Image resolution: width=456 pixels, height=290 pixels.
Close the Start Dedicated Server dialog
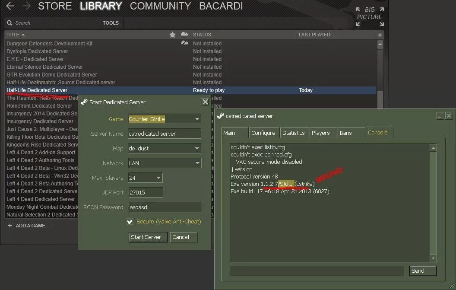tap(205, 102)
